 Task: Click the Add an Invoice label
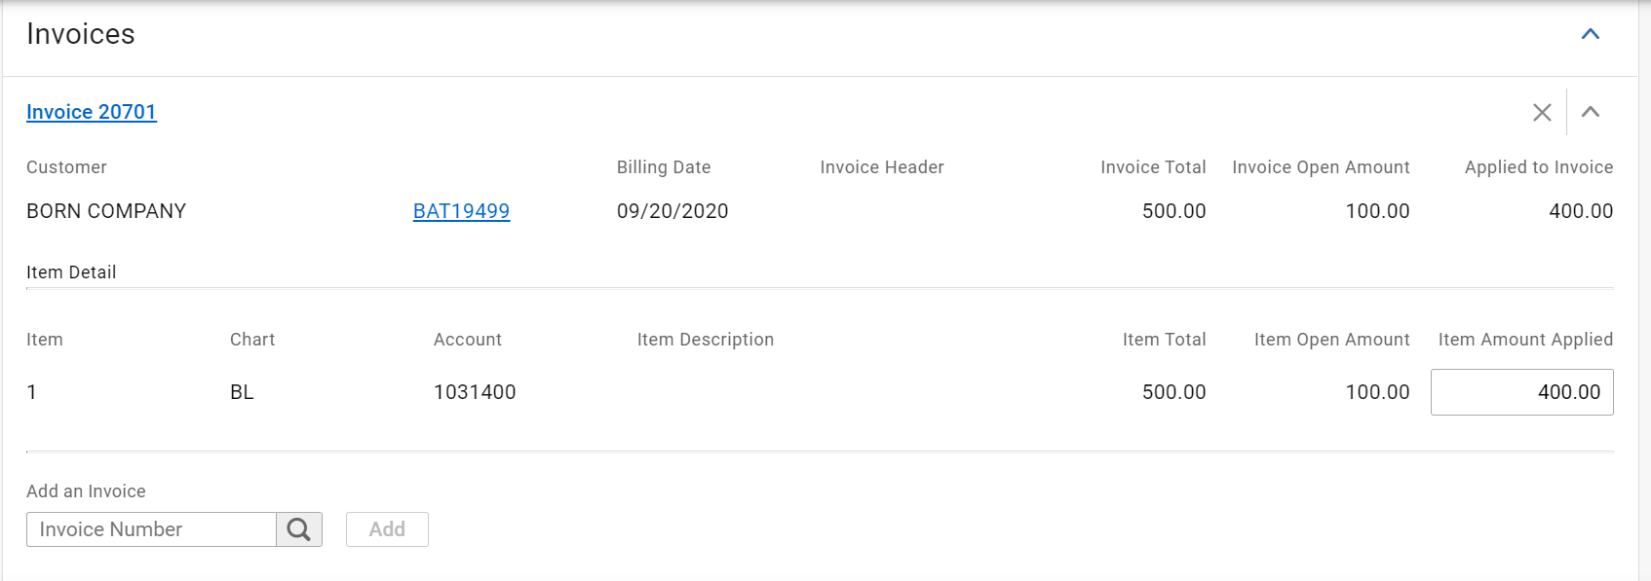pyautogui.click(x=86, y=491)
